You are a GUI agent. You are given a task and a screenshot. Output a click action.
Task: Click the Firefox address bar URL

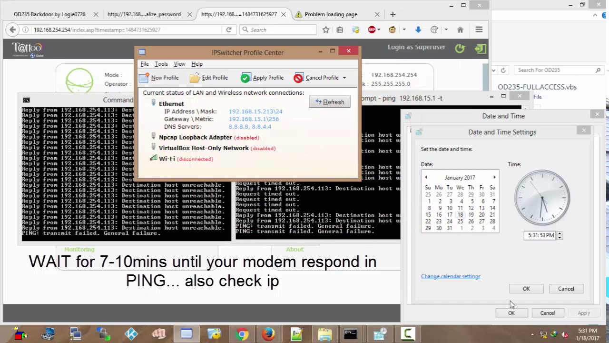(x=97, y=30)
